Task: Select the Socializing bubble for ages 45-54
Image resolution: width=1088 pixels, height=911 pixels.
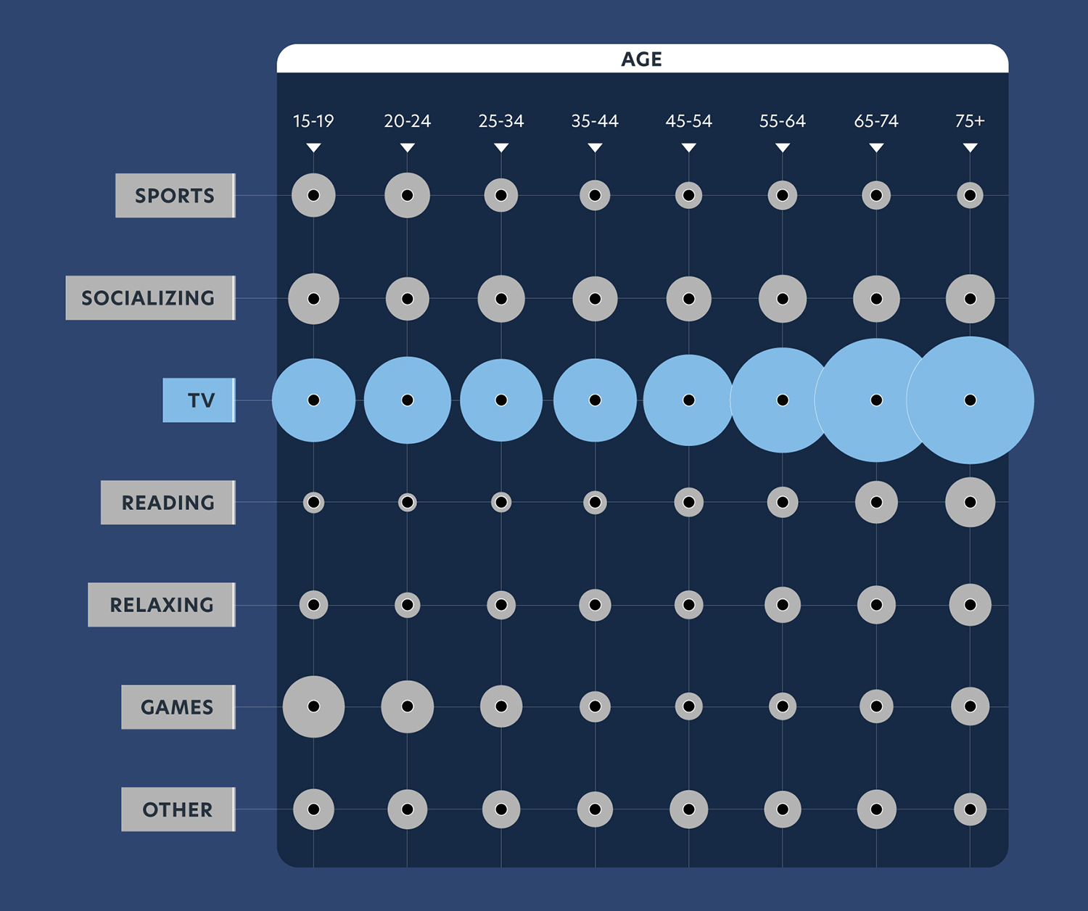Action: [688, 299]
